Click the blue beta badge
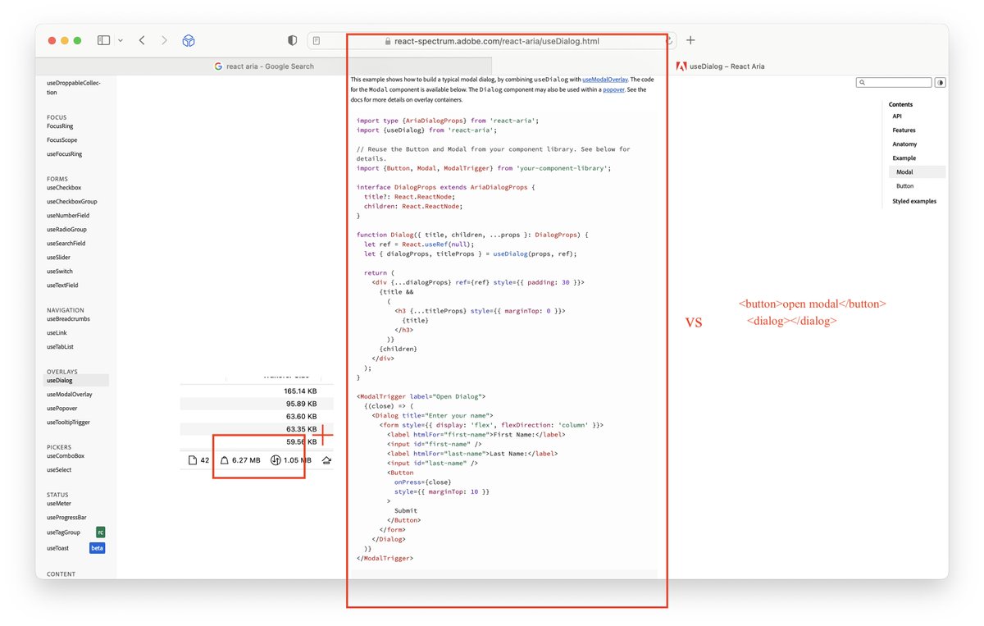Viewport: 984px width, 626px height. pos(98,548)
